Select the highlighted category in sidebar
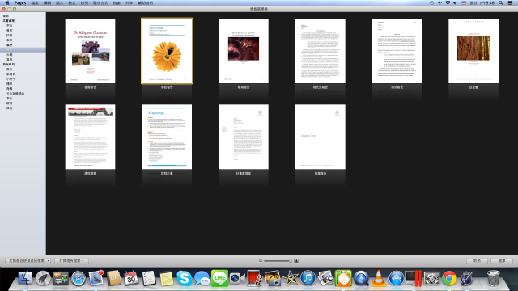The width and height of the screenshot is (518, 291). 23,50
